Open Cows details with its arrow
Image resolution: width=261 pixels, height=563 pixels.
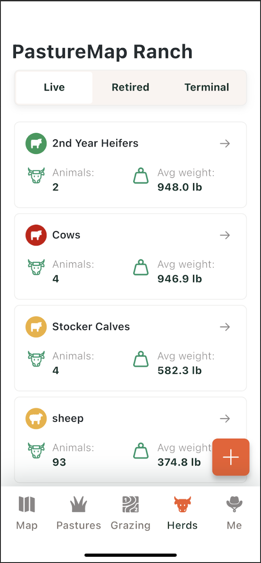pyautogui.click(x=225, y=235)
